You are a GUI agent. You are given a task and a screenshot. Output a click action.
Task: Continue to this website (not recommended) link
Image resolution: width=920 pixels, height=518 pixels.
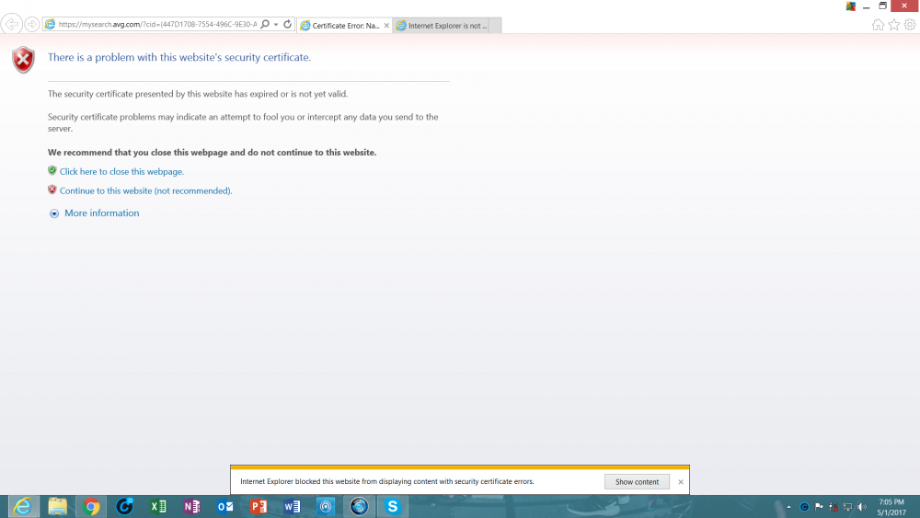pos(145,190)
